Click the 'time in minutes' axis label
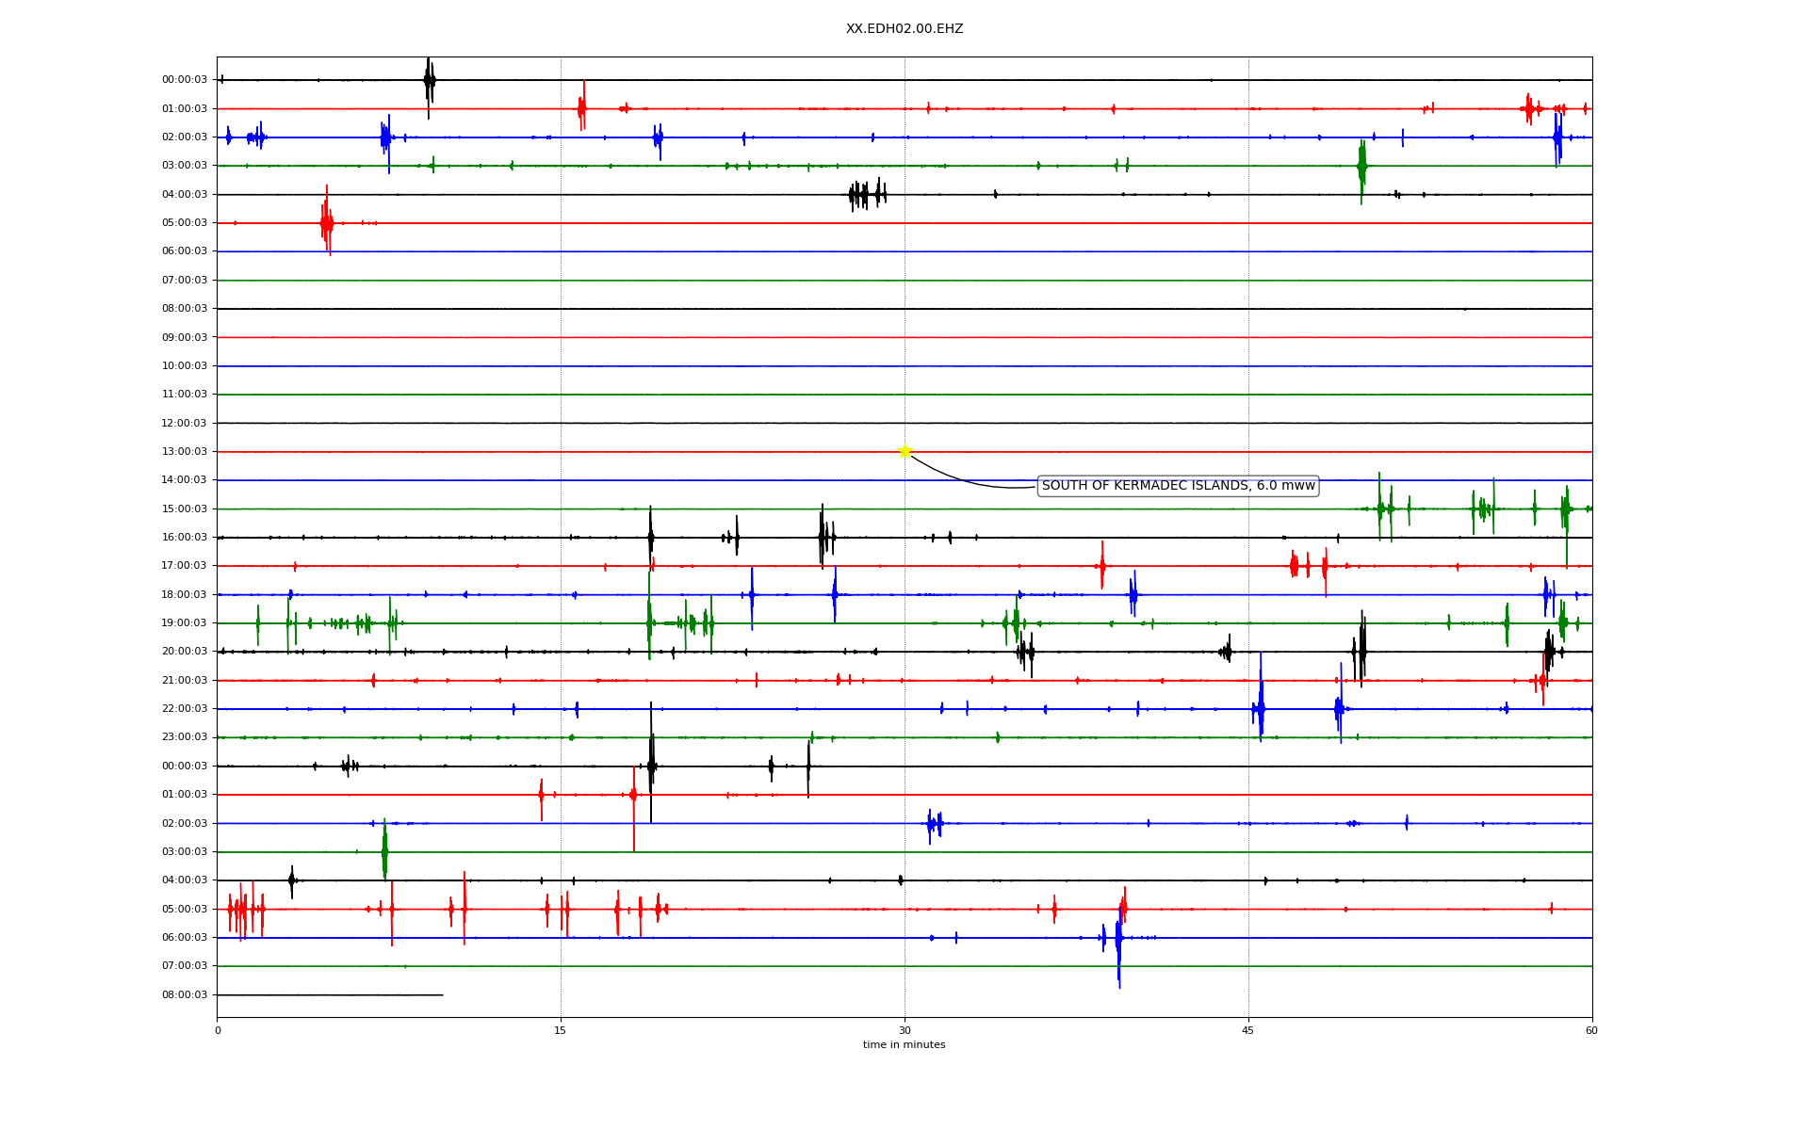Screen dimensions: 1809x1130 coord(904,1045)
